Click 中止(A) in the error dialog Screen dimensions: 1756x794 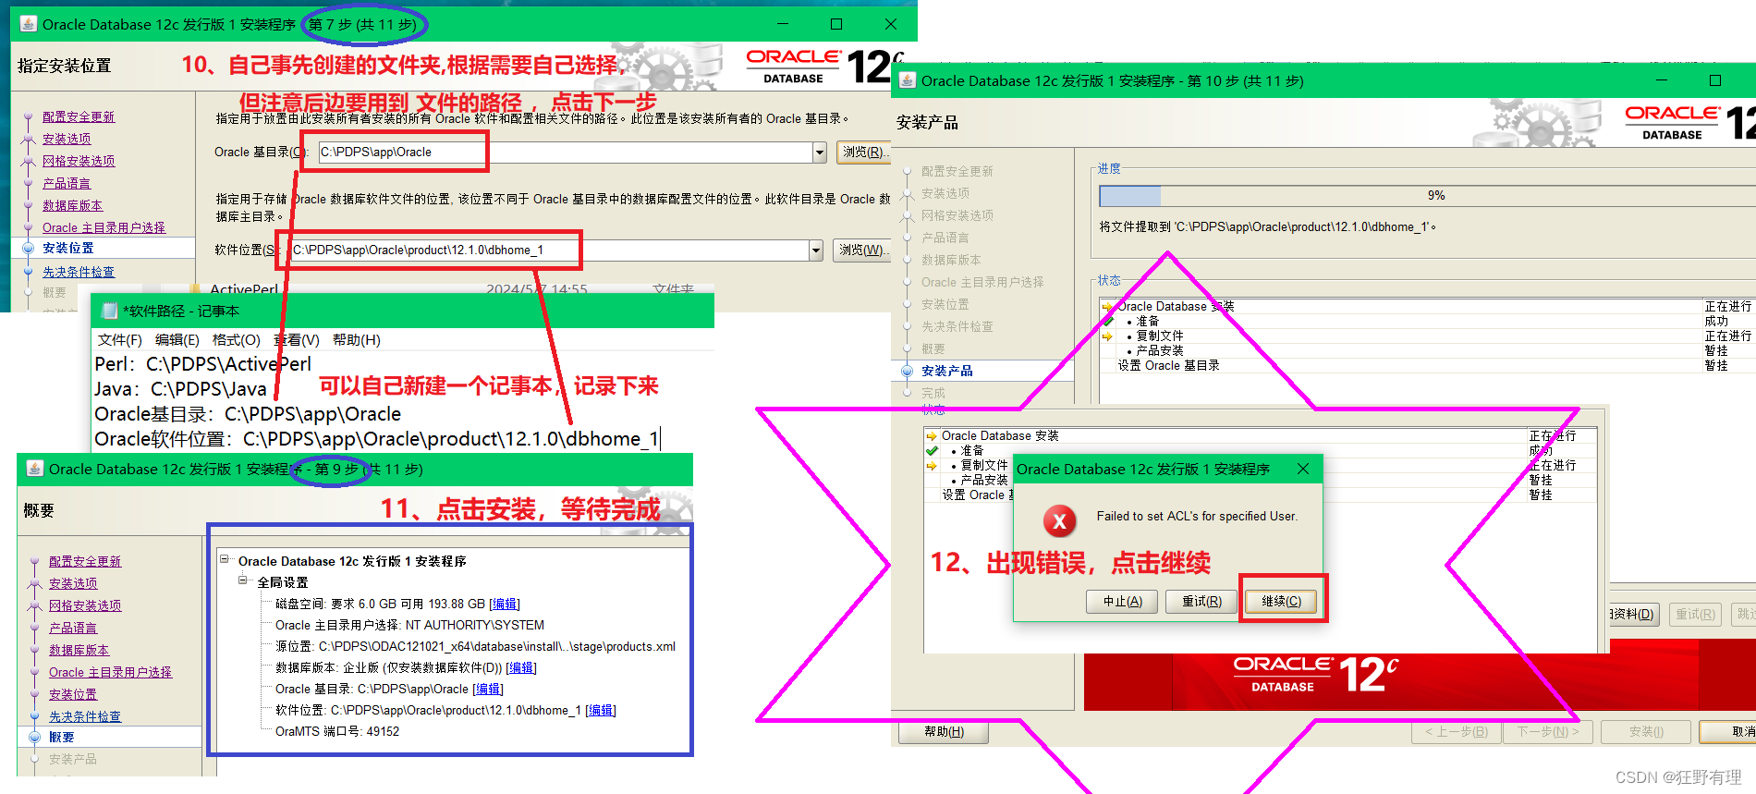click(1123, 601)
